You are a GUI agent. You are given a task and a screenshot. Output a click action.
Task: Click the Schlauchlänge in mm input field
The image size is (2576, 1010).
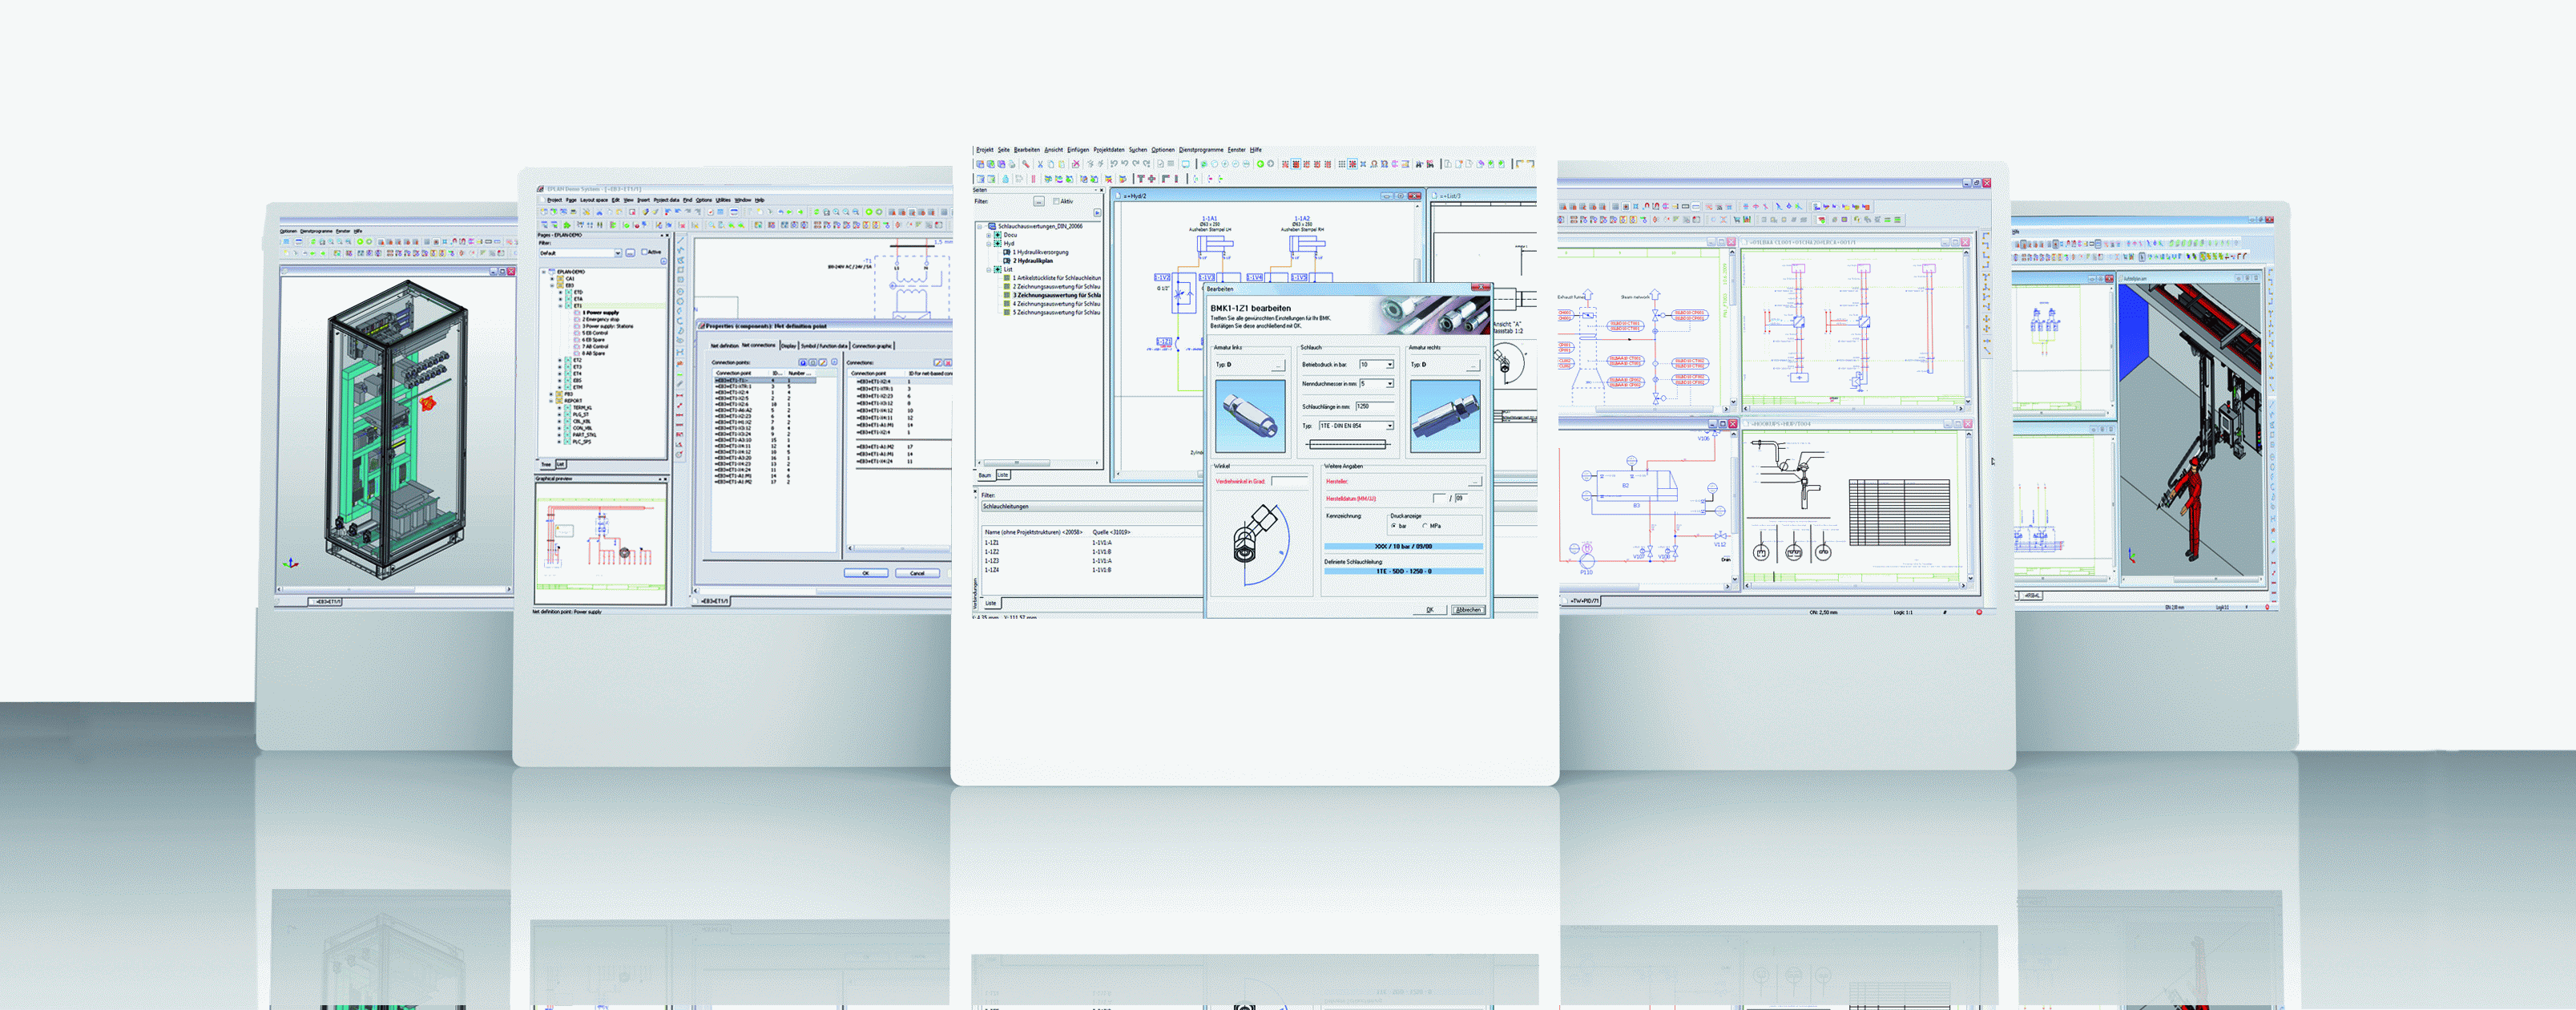(1376, 406)
